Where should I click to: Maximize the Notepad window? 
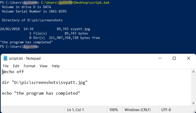[174, 58]
